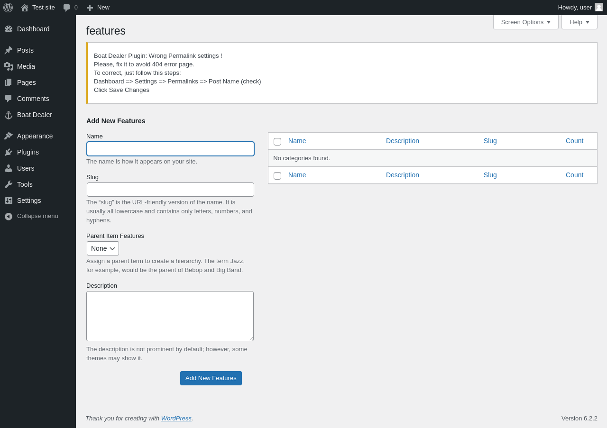Image resolution: width=607 pixels, height=428 pixels.
Task: Click the Version 6.2.2 text
Action: (x=579, y=418)
